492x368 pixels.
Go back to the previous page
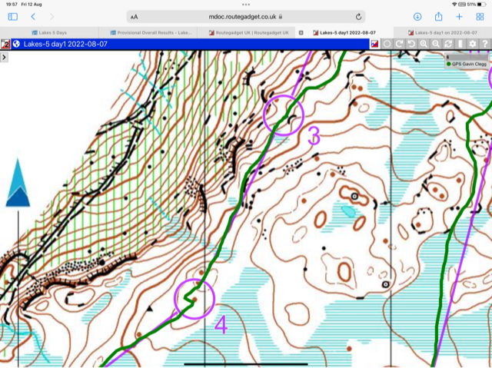pyautogui.click(x=33, y=16)
